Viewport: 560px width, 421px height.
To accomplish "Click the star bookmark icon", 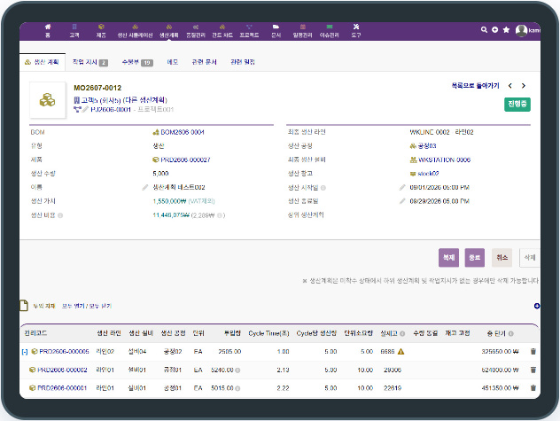I will tap(506, 29).
